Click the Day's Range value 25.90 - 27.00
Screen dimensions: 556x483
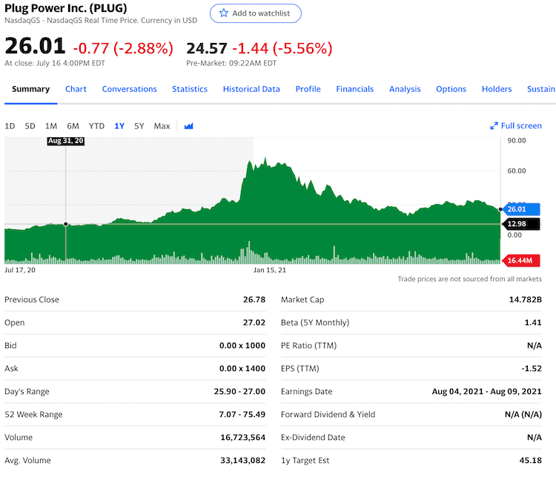coord(239,392)
